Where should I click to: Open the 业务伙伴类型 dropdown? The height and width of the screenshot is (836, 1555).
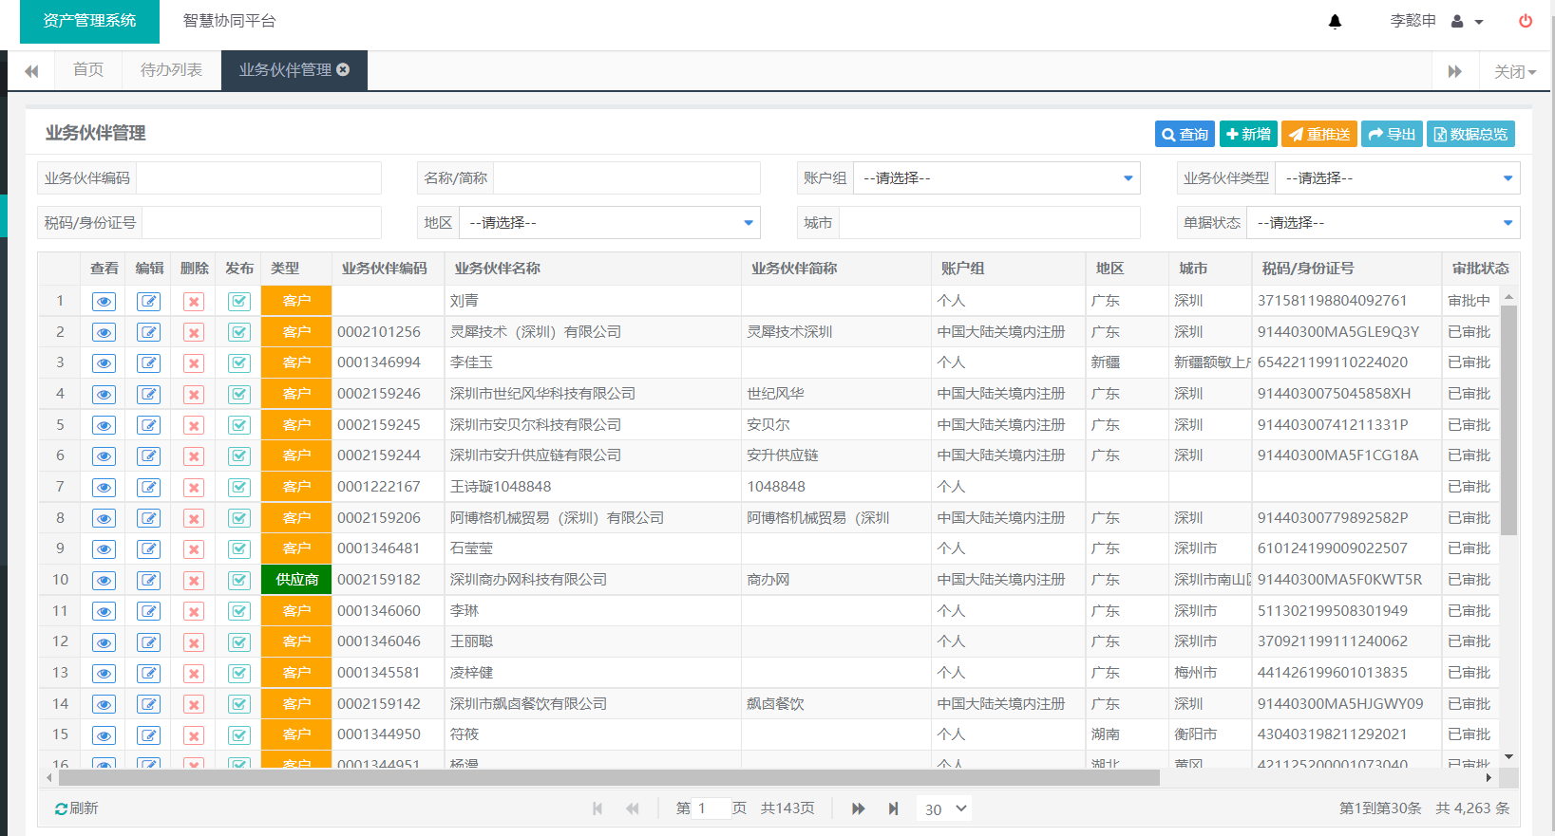1396,177
